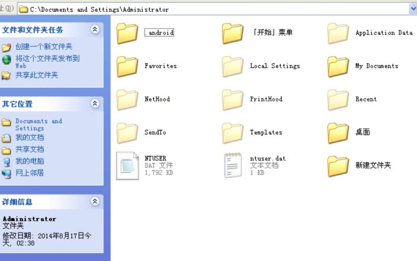The image size is (417, 261).
Task: Click the address path input field
Action: tap(213, 9)
